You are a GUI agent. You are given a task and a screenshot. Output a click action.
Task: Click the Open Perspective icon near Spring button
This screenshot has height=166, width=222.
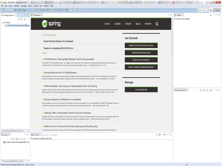coord(211,10)
